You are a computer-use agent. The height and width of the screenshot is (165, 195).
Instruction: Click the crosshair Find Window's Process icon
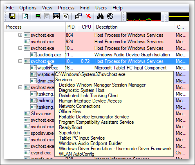pos(110,16)
